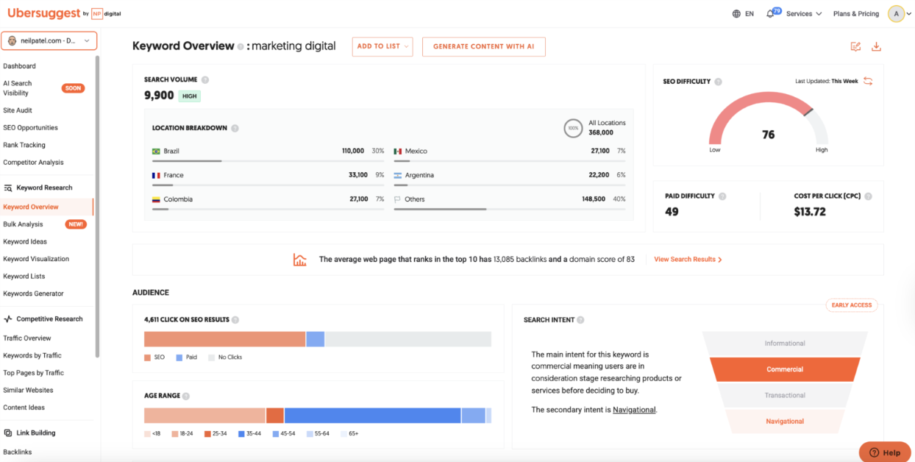Image resolution: width=915 pixels, height=462 pixels.
Task: Click the Search Intent help icon
Action: point(580,320)
